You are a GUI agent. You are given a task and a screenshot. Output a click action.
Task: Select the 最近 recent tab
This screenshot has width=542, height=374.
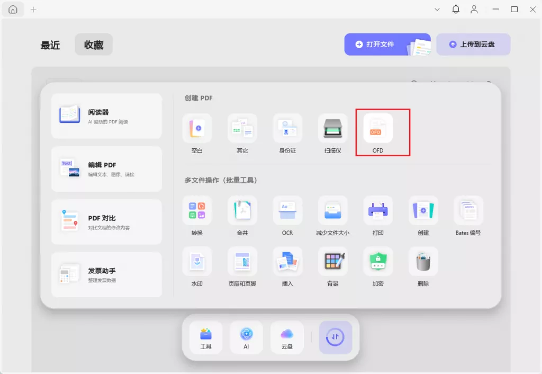(50, 44)
